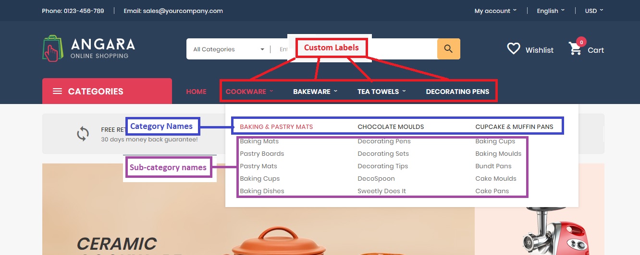Click the red cart count badge

click(581, 42)
